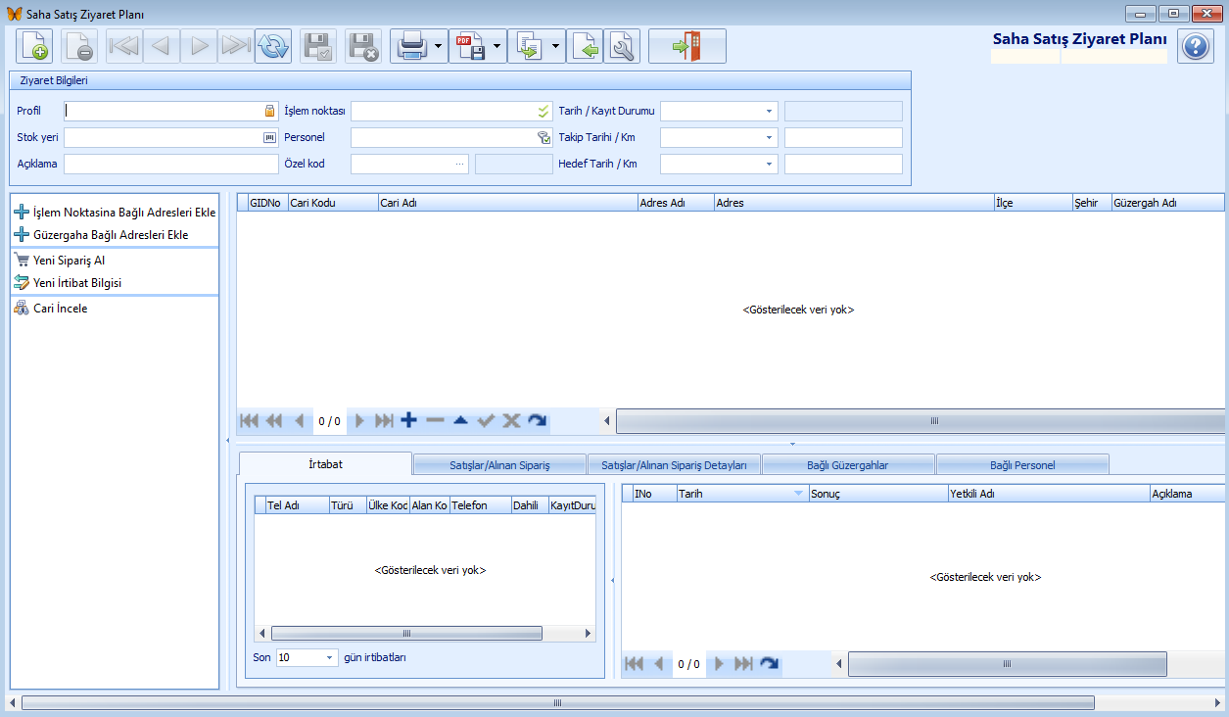Switch to the Bağlı Güzergahlar tab
The width and height of the screenshot is (1229, 717).
(x=848, y=464)
